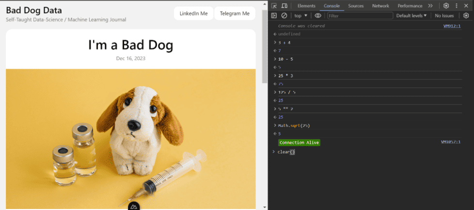Switch to the Elements tab
474x210 pixels.
(306, 6)
